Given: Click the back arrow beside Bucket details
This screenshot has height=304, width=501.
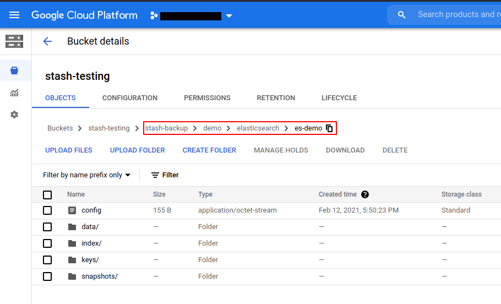Looking at the screenshot, I should 47,41.
